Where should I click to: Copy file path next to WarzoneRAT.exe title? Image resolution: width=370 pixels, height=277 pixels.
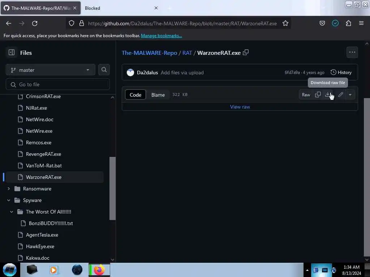246,53
